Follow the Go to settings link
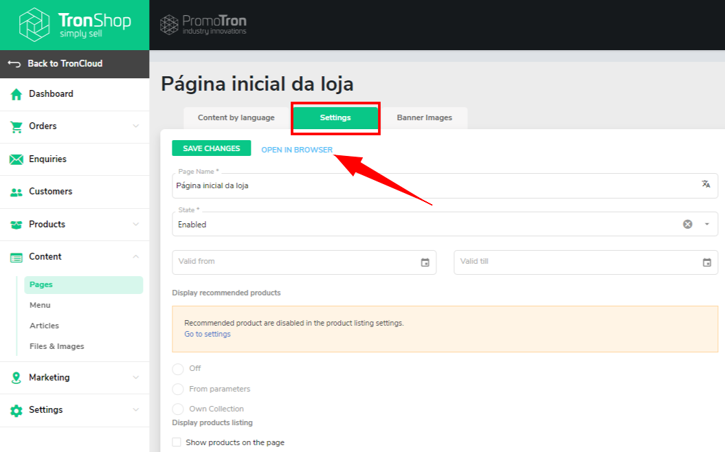This screenshot has width=725, height=452. (x=207, y=334)
